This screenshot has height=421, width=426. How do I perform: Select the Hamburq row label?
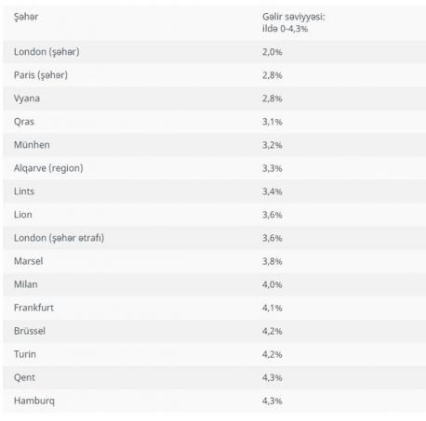(34, 401)
